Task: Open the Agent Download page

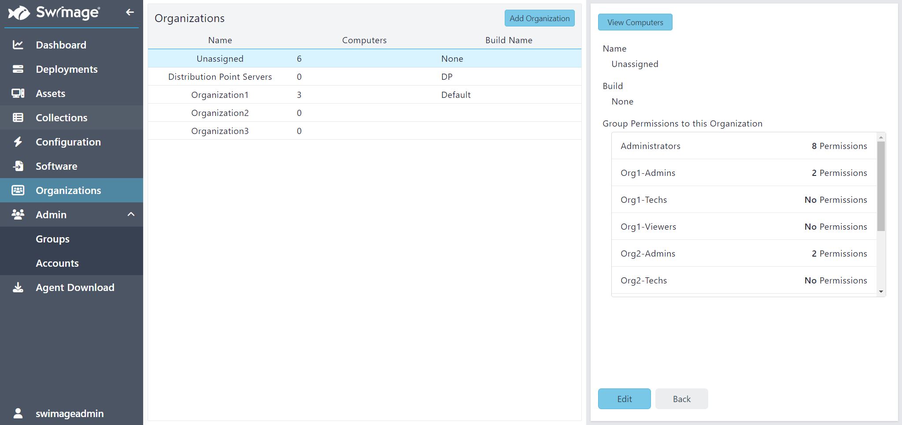Action: (x=71, y=287)
